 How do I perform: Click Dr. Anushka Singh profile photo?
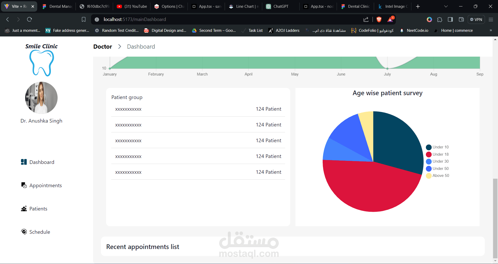tap(41, 98)
